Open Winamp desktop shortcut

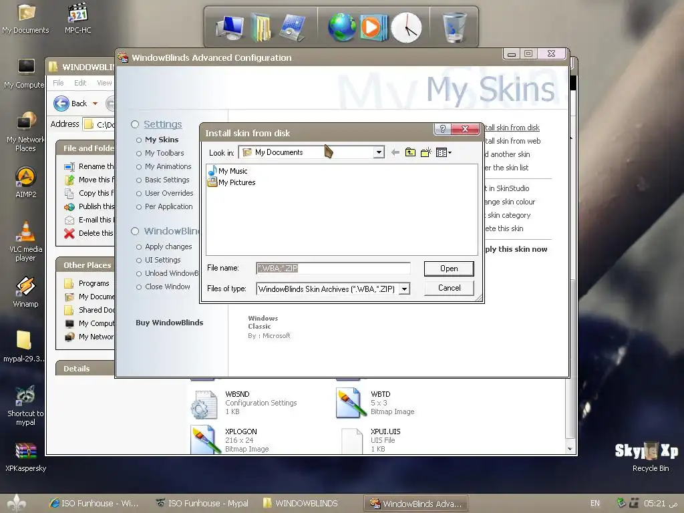pos(26,292)
